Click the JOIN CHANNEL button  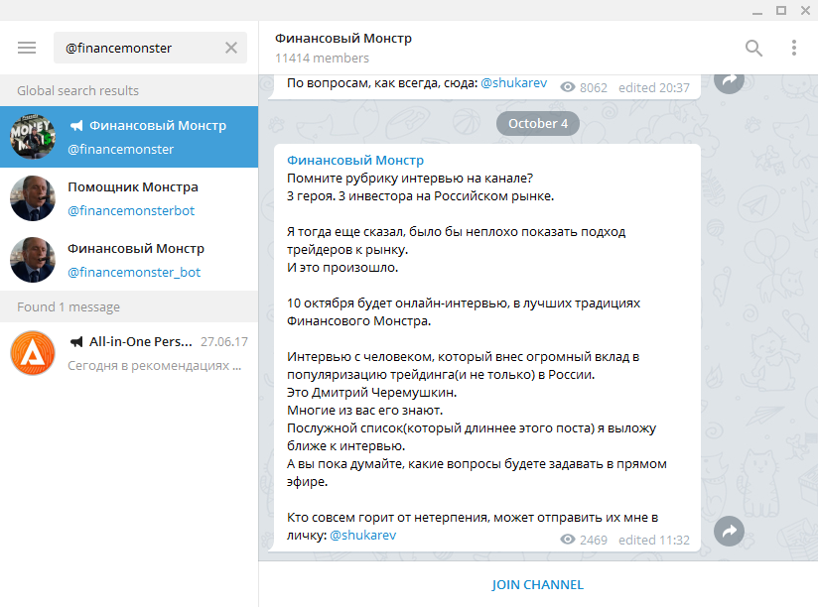coord(537,585)
